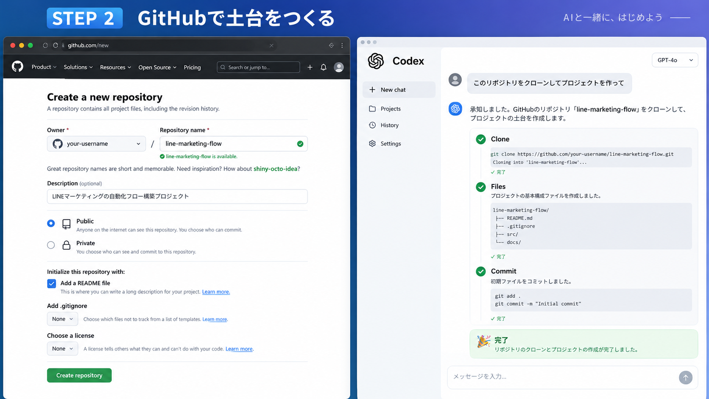
Task: Click the Settings gear icon in Codex
Action: [372, 143]
